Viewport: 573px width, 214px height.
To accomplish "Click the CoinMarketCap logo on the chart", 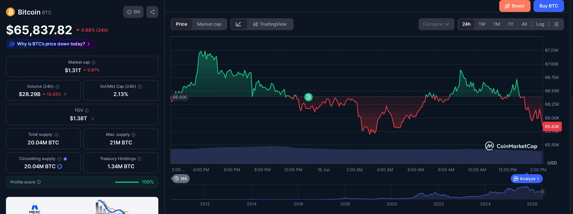I will 511,146.
